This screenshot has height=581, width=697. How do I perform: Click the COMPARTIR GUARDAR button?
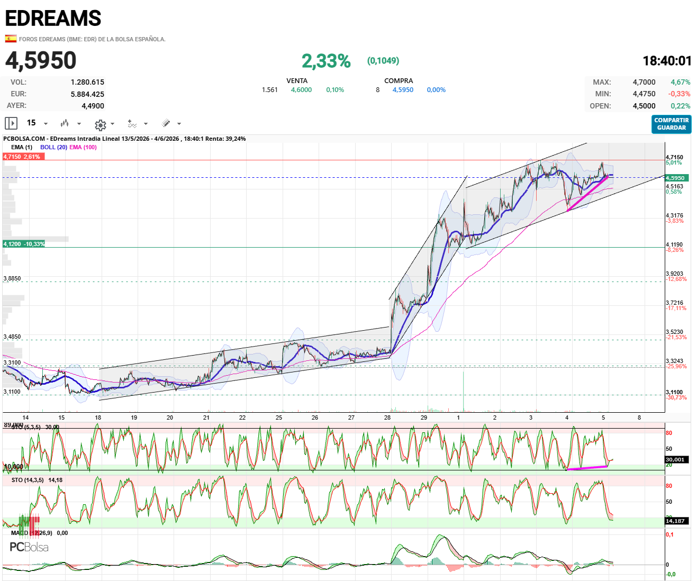point(672,124)
